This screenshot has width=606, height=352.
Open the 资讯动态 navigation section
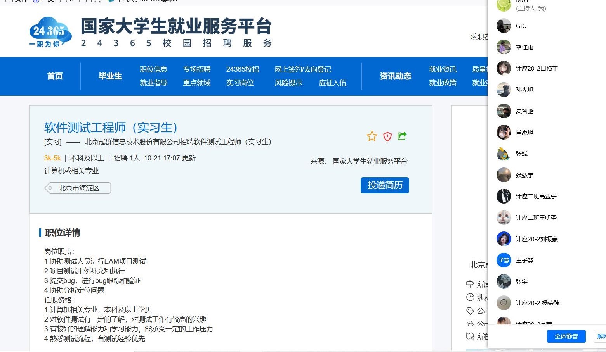coord(395,76)
